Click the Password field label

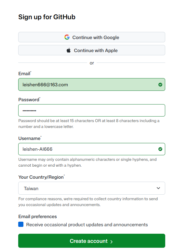coord(29,100)
